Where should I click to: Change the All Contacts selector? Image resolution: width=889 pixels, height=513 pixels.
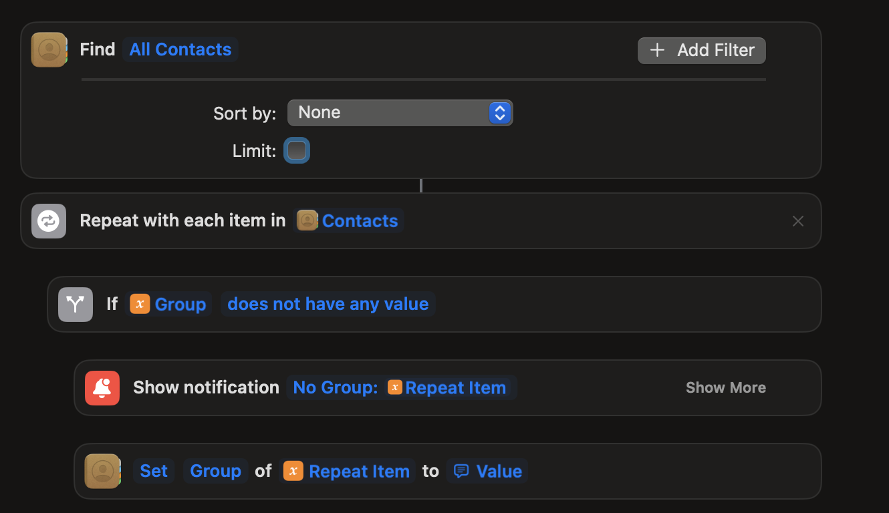click(180, 49)
